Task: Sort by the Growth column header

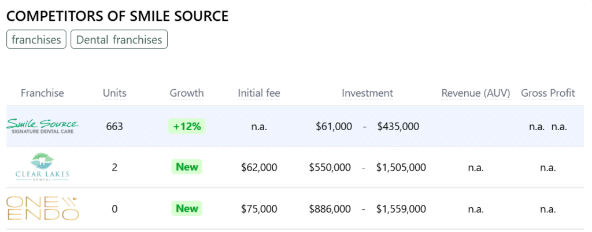Action: coord(187,93)
